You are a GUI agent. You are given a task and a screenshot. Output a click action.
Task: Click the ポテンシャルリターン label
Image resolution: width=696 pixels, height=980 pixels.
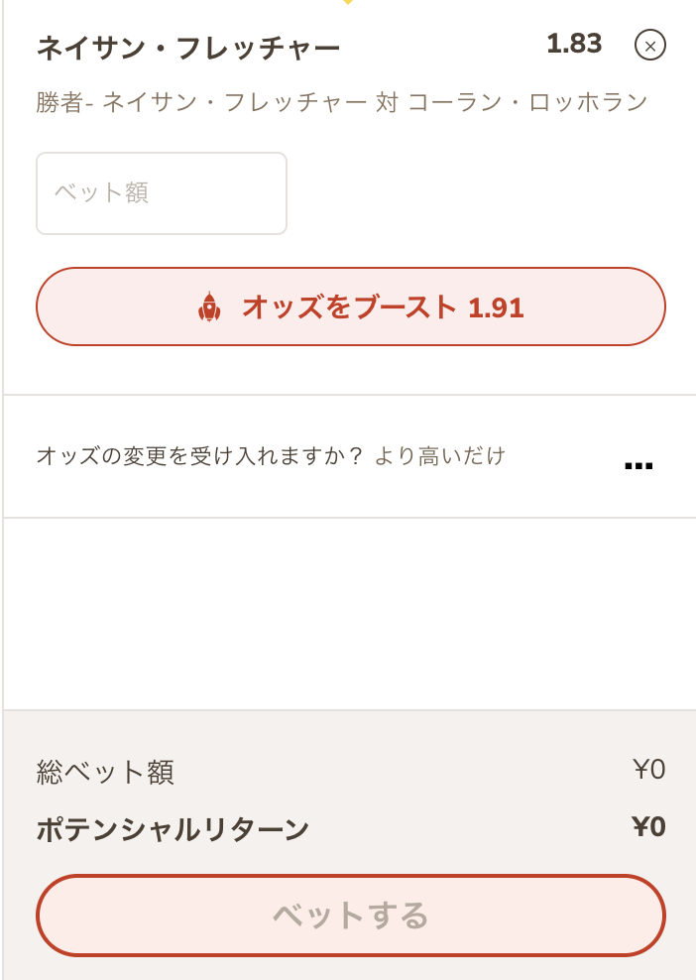(173, 829)
